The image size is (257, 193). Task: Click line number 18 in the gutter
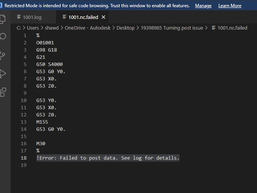24,158
